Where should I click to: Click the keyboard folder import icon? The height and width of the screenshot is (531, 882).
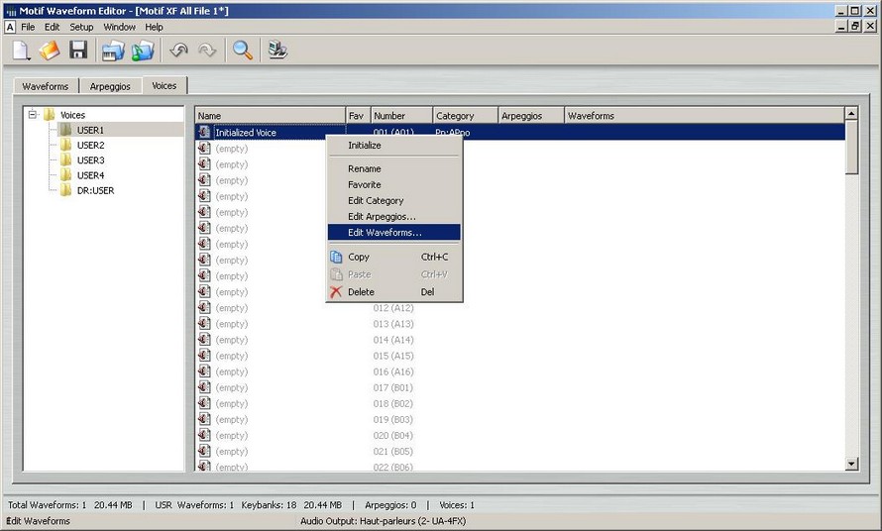click(x=114, y=51)
